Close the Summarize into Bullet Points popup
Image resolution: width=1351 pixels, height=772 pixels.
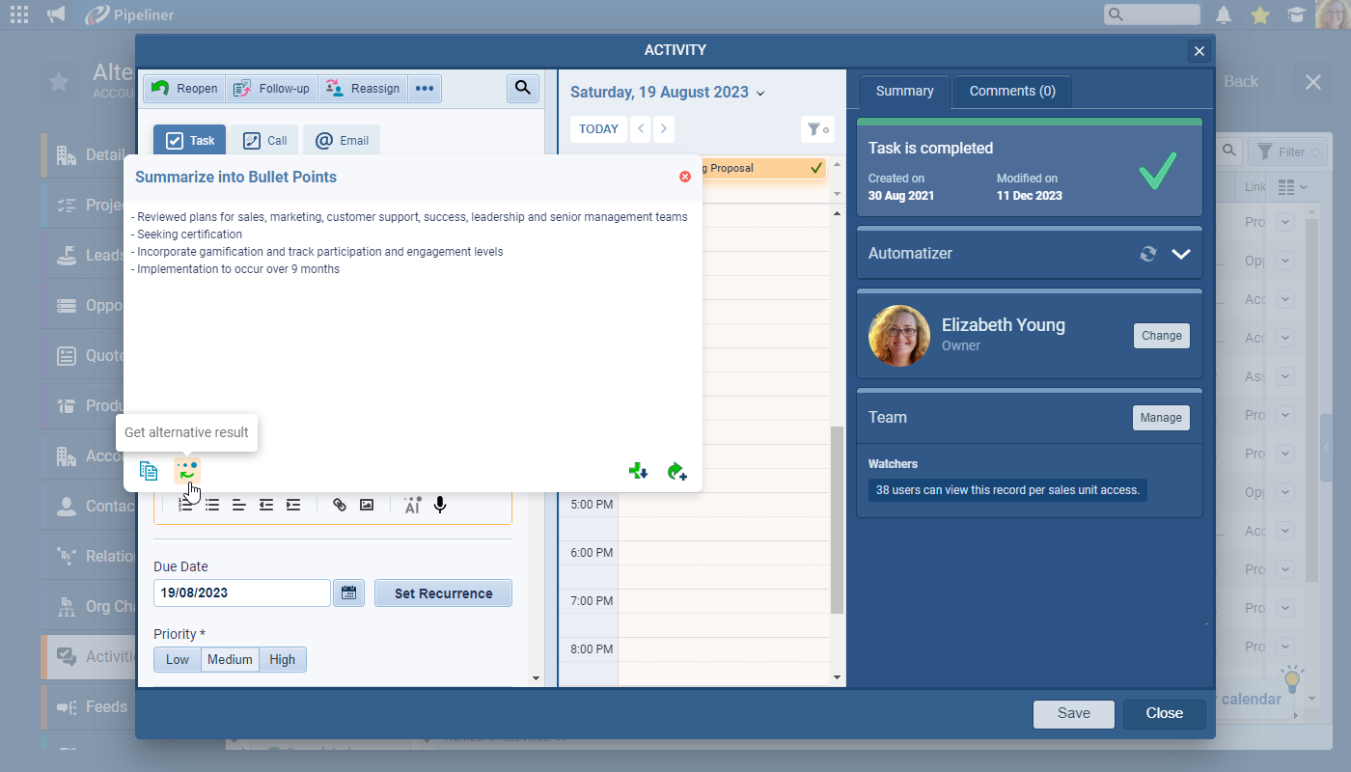(685, 177)
